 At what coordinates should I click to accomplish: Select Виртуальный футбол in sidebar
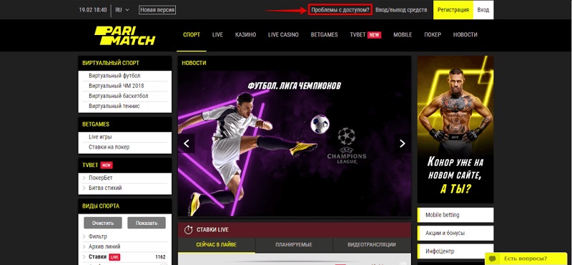[x=114, y=76]
